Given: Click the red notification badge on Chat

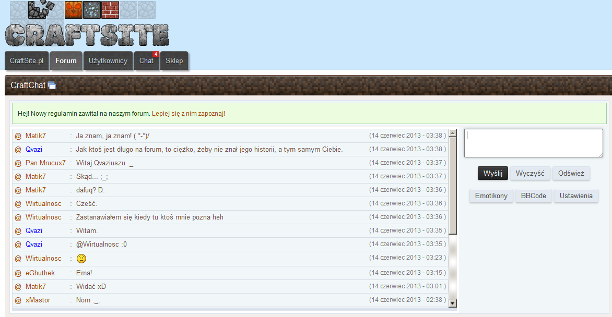Looking at the screenshot, I should (x=155, y=54).
